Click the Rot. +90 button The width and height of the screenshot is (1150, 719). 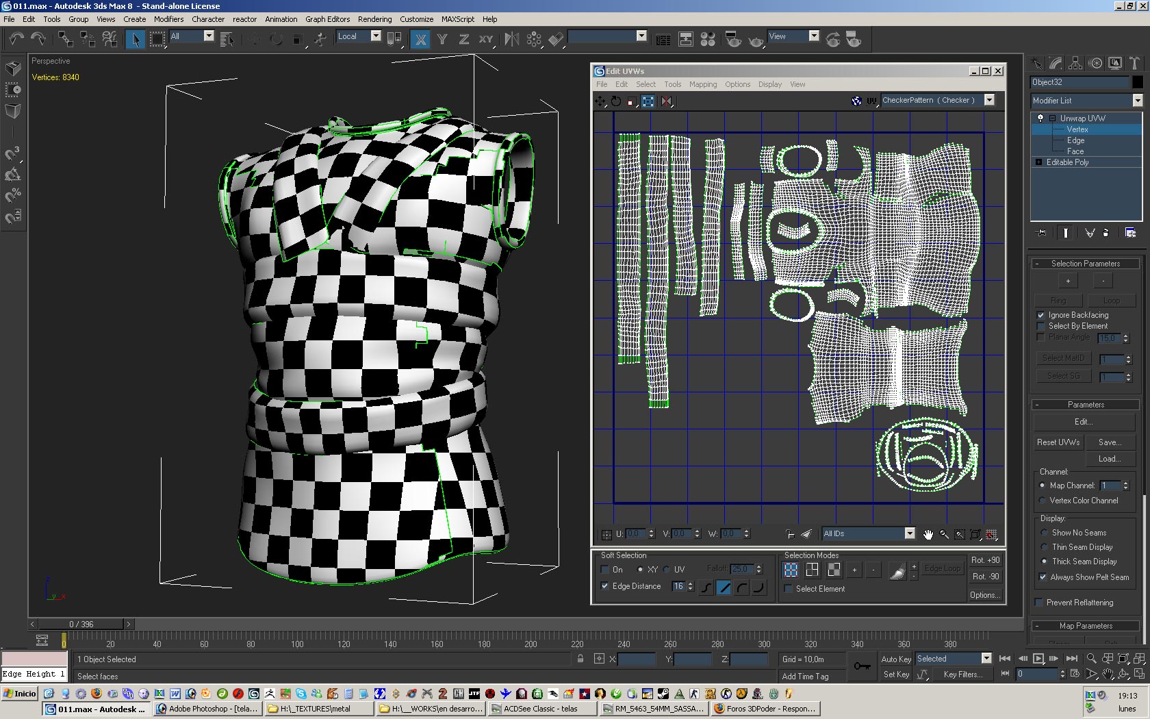pyautogui.click(x=986, y=560)
